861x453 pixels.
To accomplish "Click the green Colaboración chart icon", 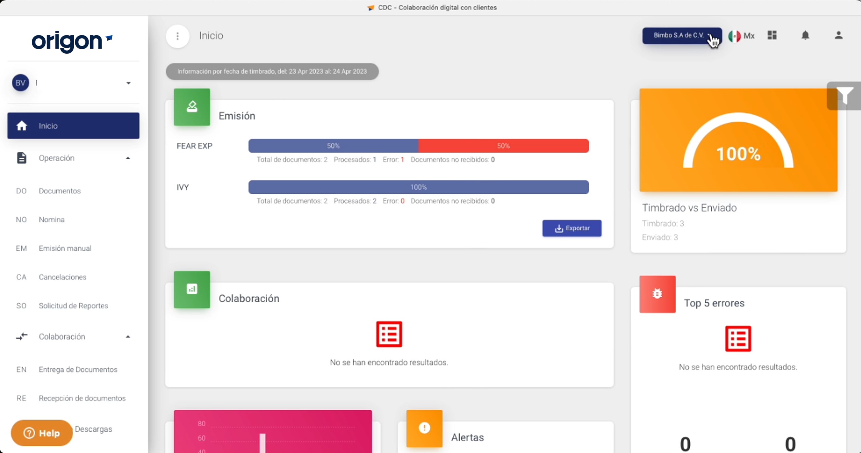I will coord(192,289).
